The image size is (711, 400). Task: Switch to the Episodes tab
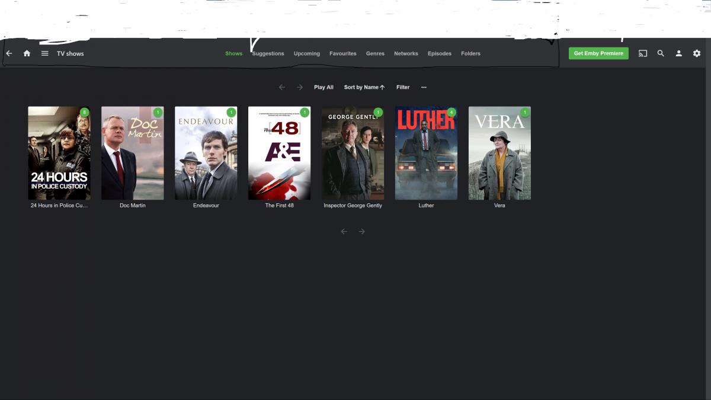click(x=440, y=53)
